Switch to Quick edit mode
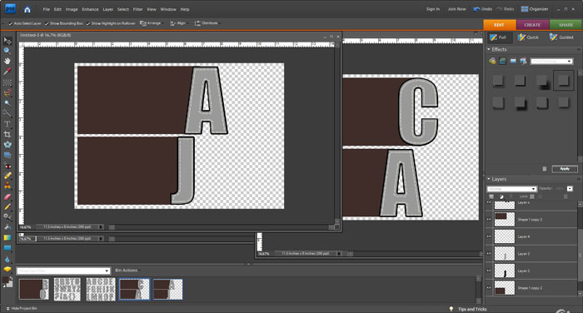The image size is (583, 313). (528, 37)
